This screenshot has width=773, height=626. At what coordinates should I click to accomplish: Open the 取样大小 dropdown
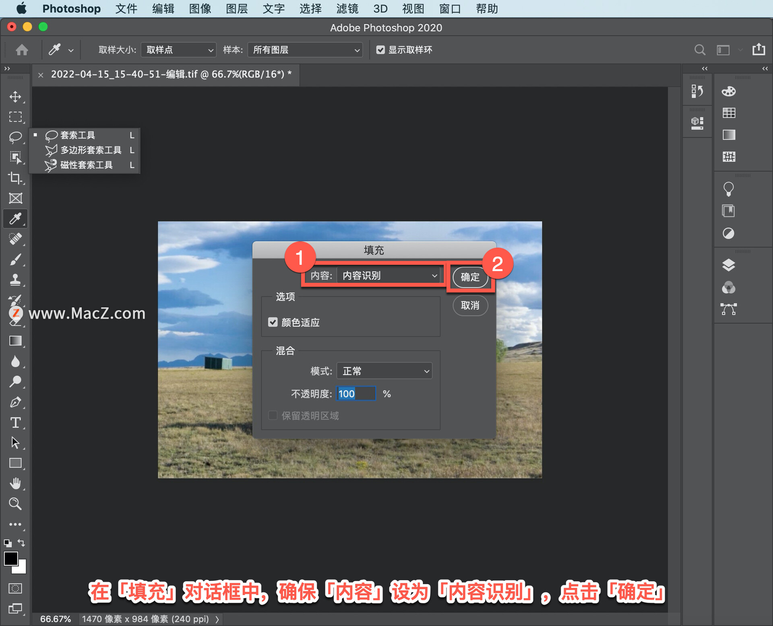[x=179, y=50]
